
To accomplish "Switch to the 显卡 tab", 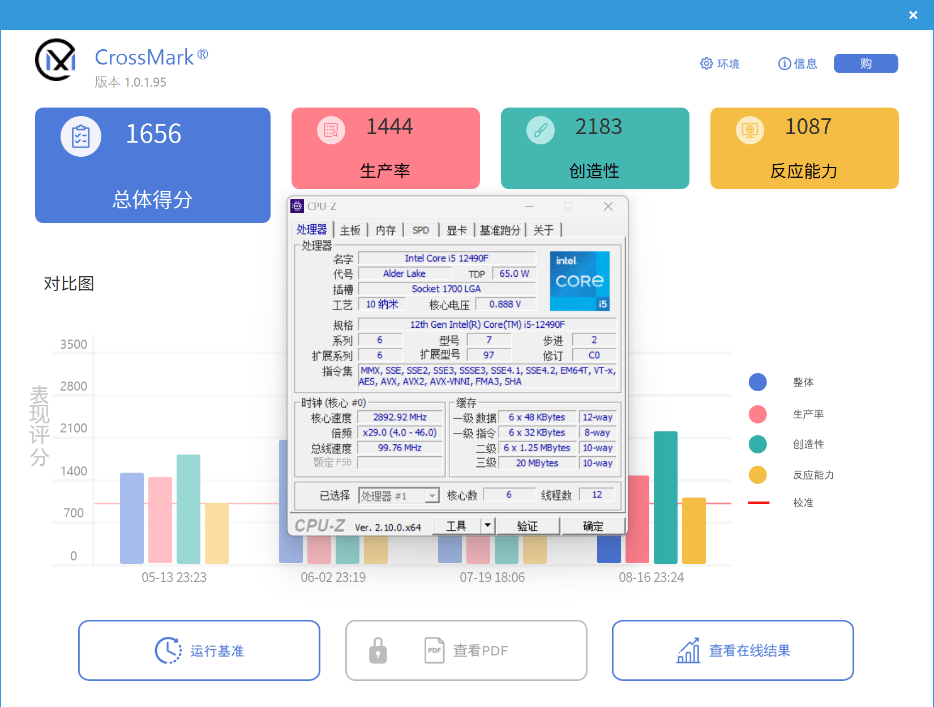I will (457, 230).
